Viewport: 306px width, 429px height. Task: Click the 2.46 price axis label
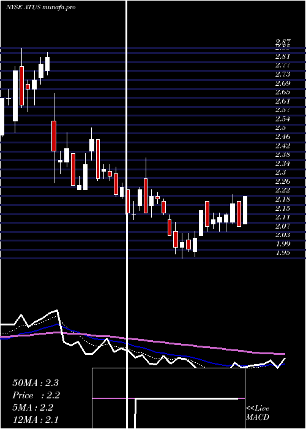[283, 137]
